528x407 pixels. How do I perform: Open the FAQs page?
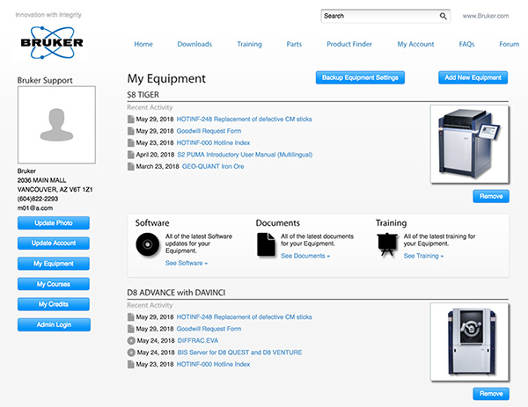(466, 44)
